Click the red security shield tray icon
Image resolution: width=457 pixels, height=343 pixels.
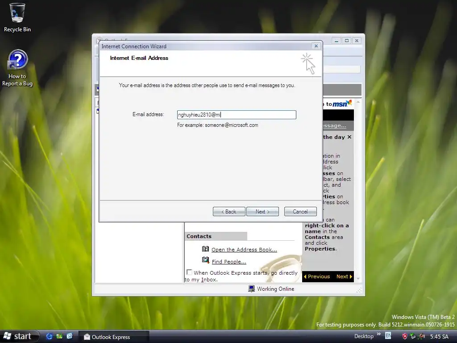pyautogui.click(x=404, y=336)
